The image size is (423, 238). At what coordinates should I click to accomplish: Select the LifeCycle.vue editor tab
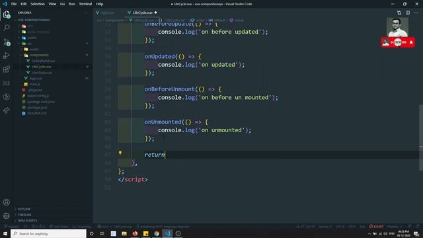click(143, 13)
